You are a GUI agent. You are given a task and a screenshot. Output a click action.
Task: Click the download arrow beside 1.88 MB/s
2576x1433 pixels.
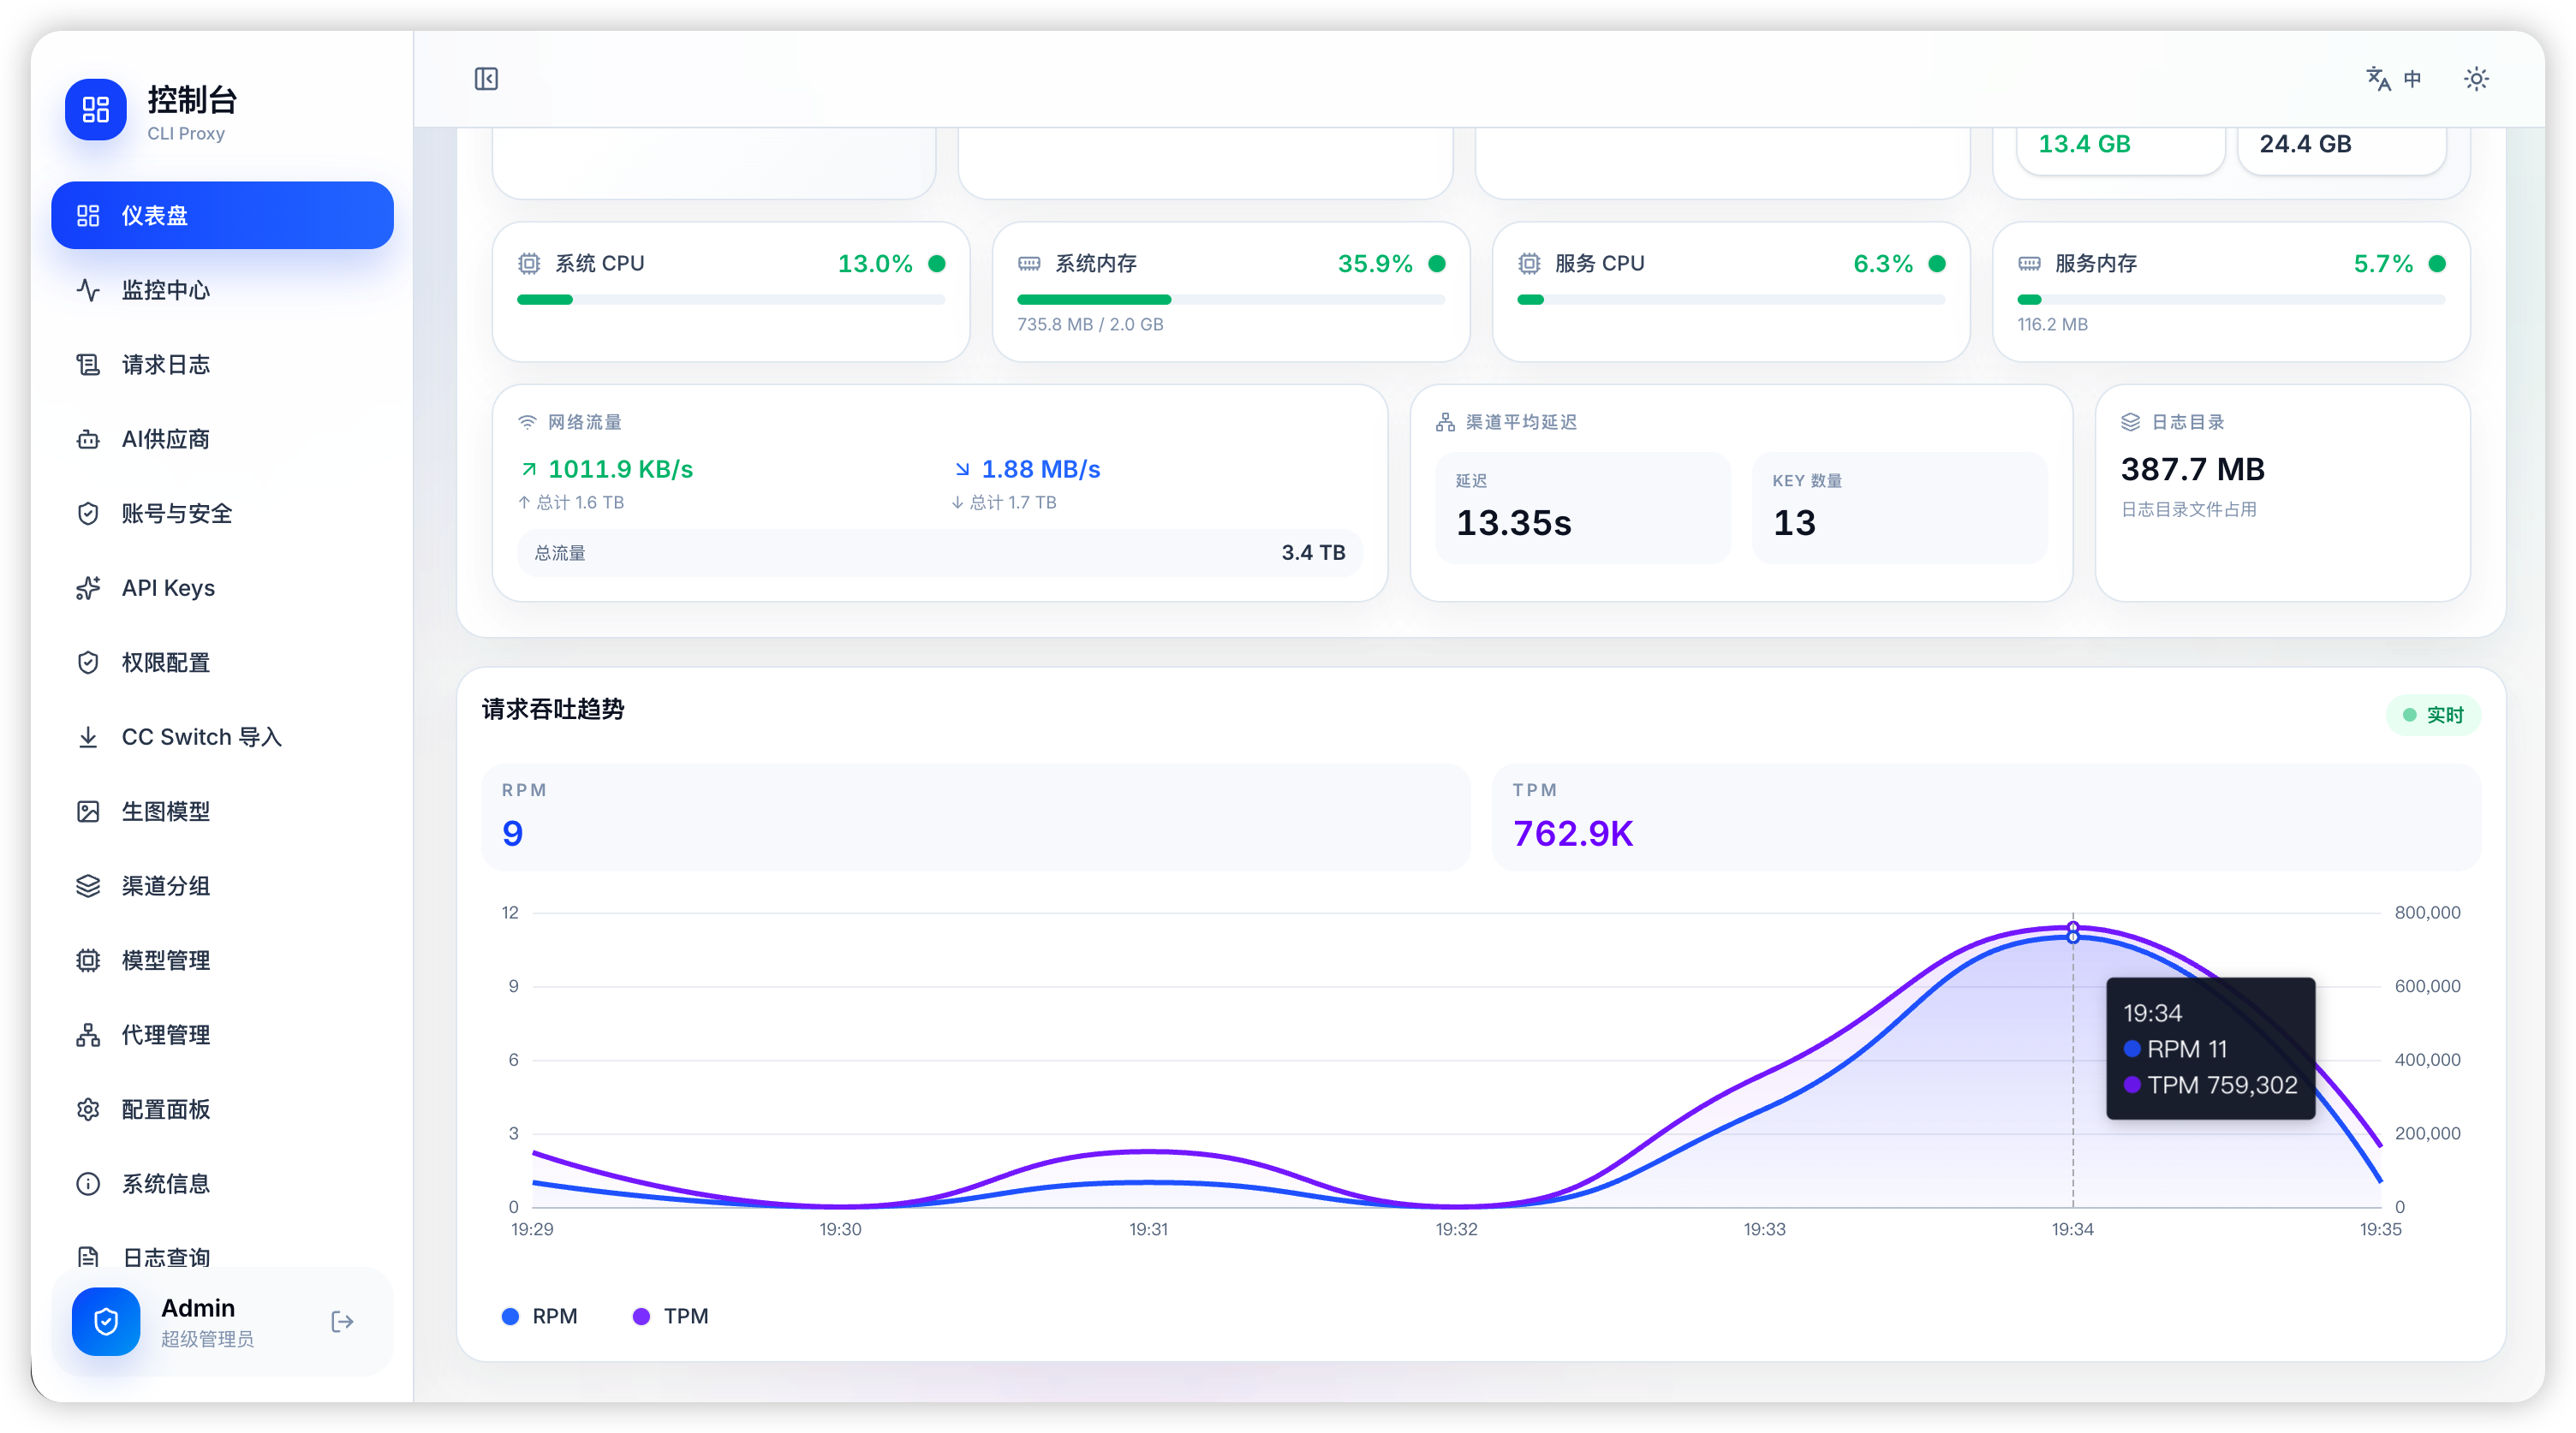(962, 468)
